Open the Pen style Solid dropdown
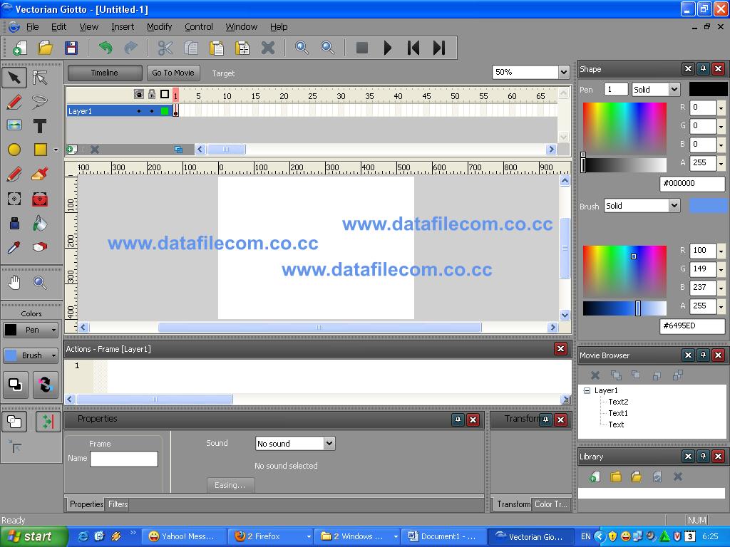The image size is (730, 547). [654, 89]
